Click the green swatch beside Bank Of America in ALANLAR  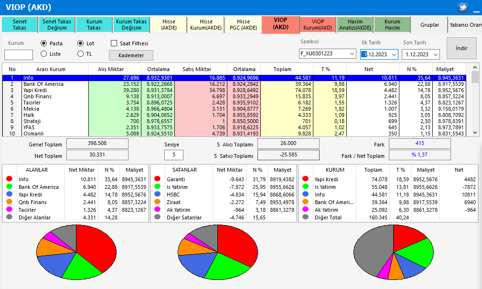point(9,186)
